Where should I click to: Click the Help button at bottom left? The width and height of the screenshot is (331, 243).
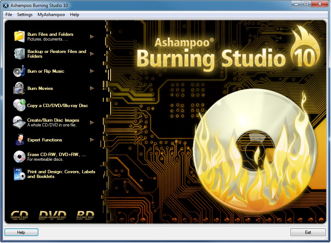(x=21, y=232)
